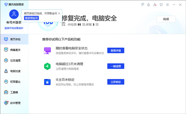Viewport: 186px width, 114px height.
Task: Click the water drop icon in title bar
Action: click(x=148, y=5)
